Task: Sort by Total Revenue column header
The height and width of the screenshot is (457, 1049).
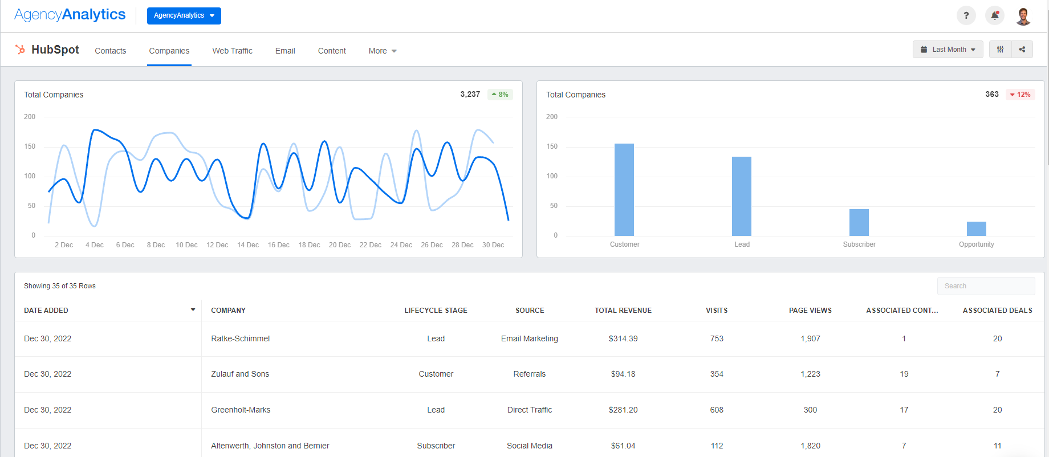Action: [x=623, y=311]
